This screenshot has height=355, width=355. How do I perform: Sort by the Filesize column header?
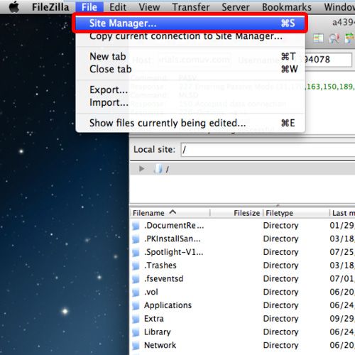click(247, 213)
